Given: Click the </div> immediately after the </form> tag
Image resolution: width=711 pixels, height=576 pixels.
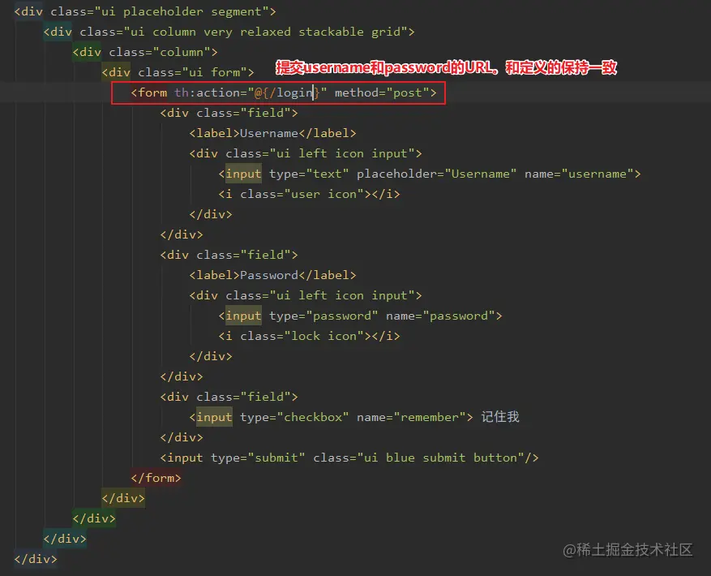Looking at the screenshot, I should pyautogui.click(x=123, y=498).
